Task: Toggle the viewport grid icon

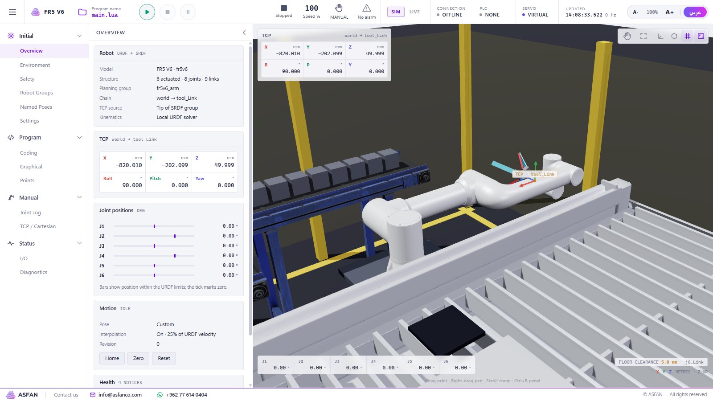Action: tap(688, 36)
